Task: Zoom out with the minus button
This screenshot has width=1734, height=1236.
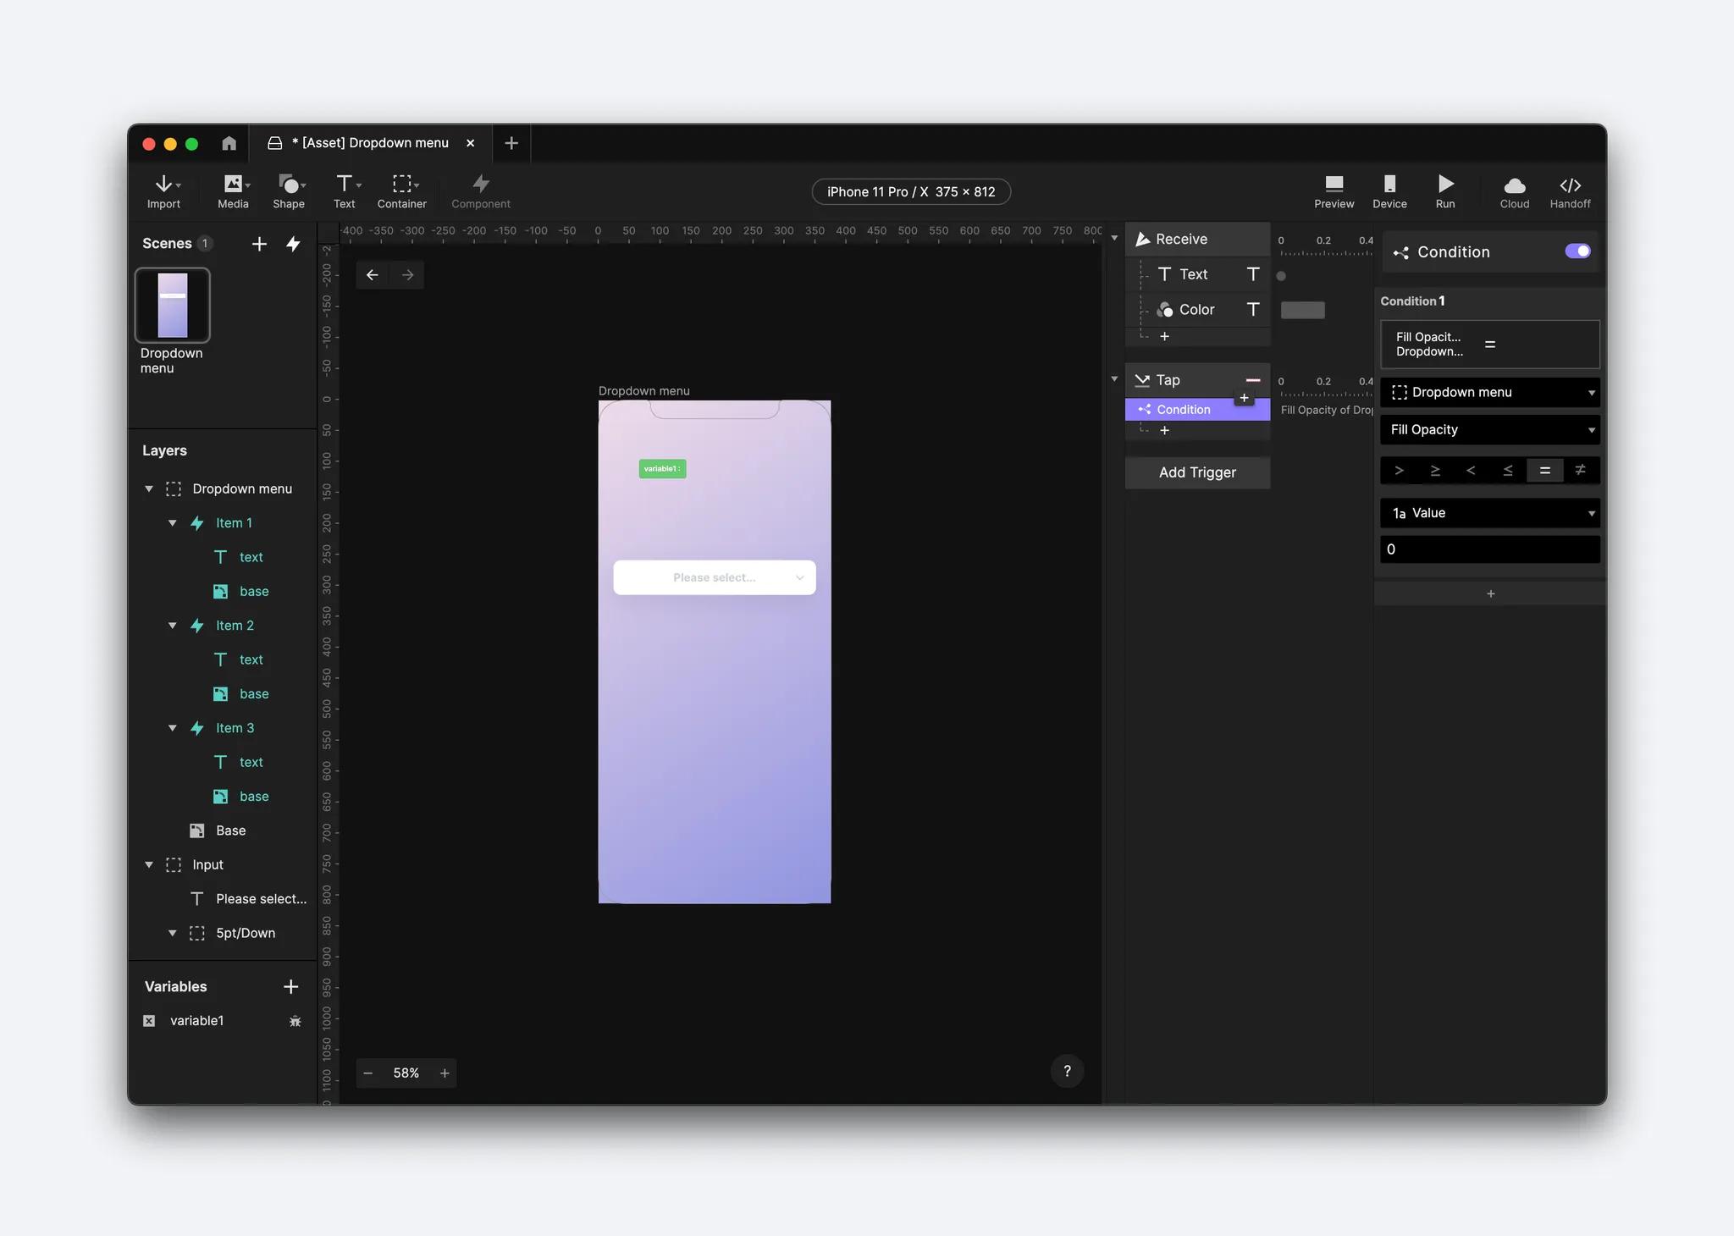Action: coord(367,1073)
